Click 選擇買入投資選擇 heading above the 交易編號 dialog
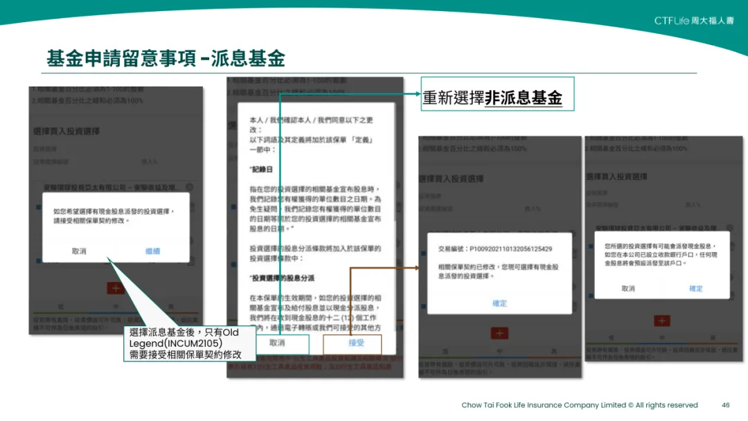This screenshot has height=421, width=748. (451, 179)
